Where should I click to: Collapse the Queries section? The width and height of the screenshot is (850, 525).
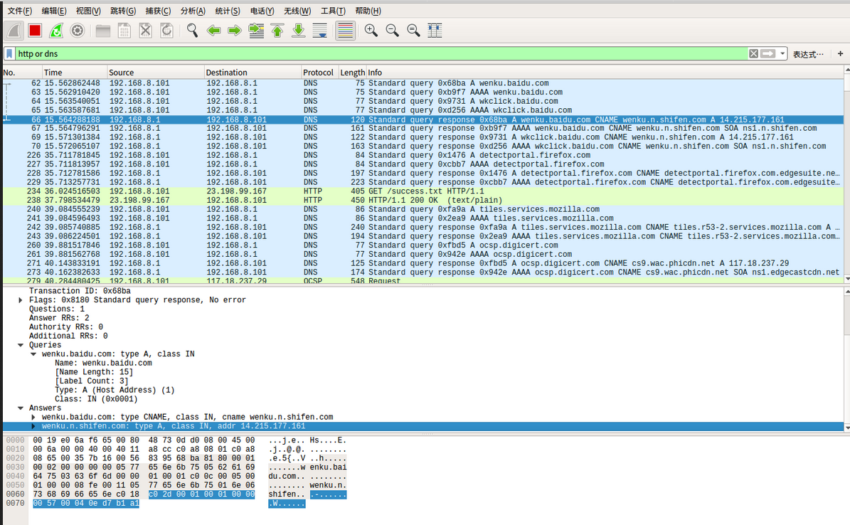coord(21,345)
